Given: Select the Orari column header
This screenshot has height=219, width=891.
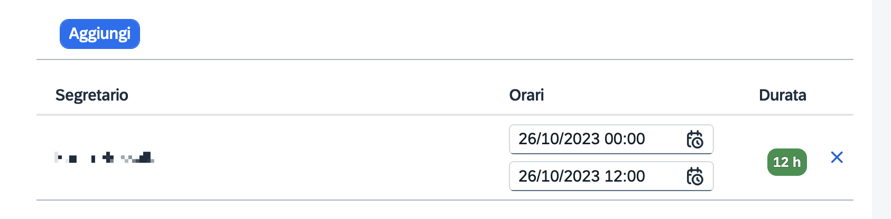Looking at the screenshot, I should (x=526, y=95).
